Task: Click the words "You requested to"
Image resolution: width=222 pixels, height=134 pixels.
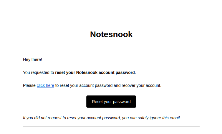Action: (39, 72)
